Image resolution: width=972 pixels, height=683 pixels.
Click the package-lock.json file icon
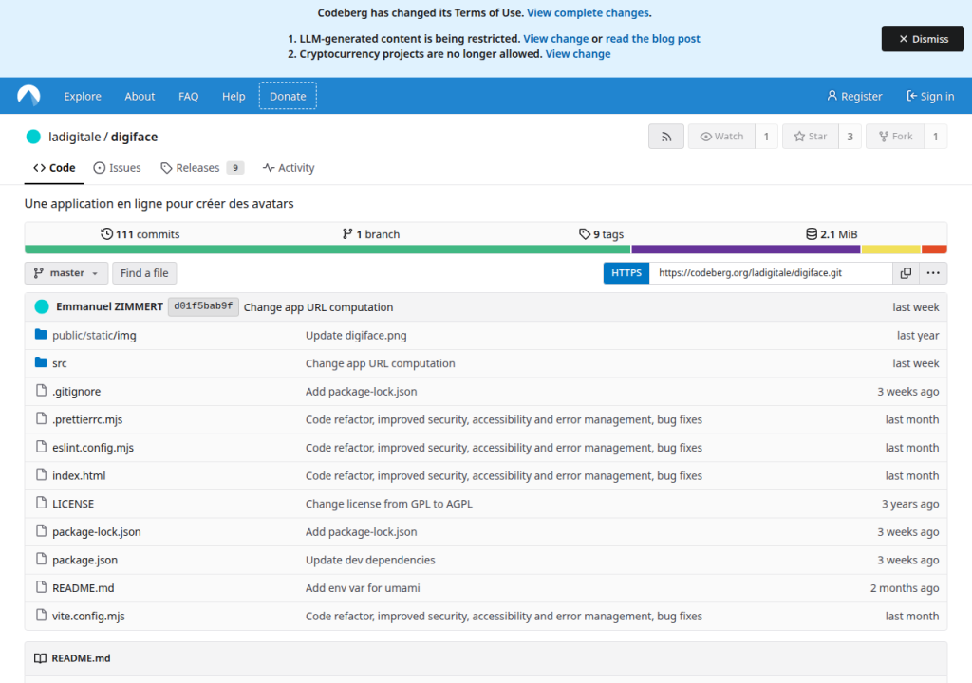pos(41,531)
